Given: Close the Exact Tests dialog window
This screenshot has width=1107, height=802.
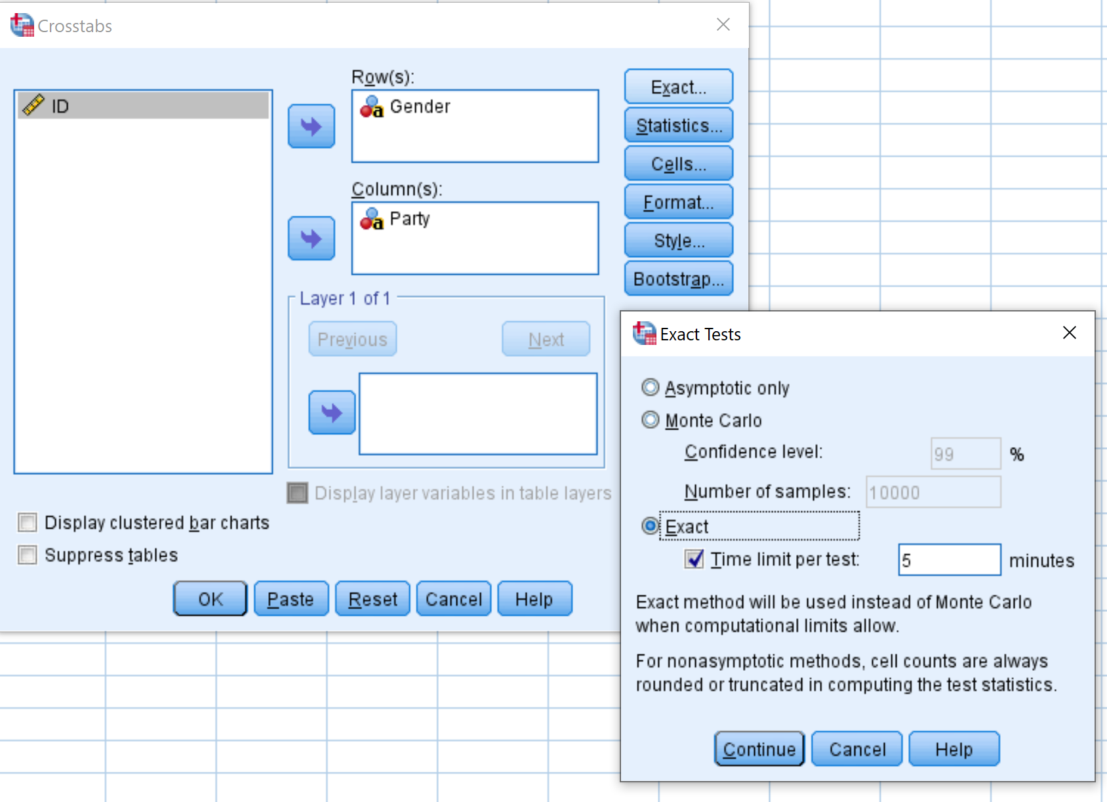Looking at the screenshot, I should point(1070,332).
